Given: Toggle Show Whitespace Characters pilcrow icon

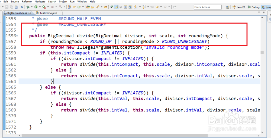Looking at the screenshot, I should (130, 7).
